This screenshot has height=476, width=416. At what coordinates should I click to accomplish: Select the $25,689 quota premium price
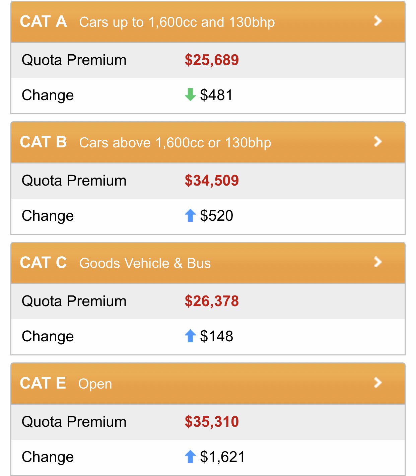(x=212, y=60)
